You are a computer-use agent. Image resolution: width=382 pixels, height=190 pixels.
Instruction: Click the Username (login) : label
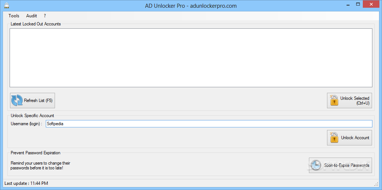tap(26, 124)
